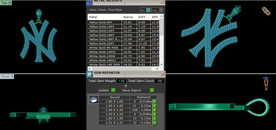The width and height of the screenshot is (276, 130).
Task: Open the Top viewport dropdown arrow
Action: point(10,3)
